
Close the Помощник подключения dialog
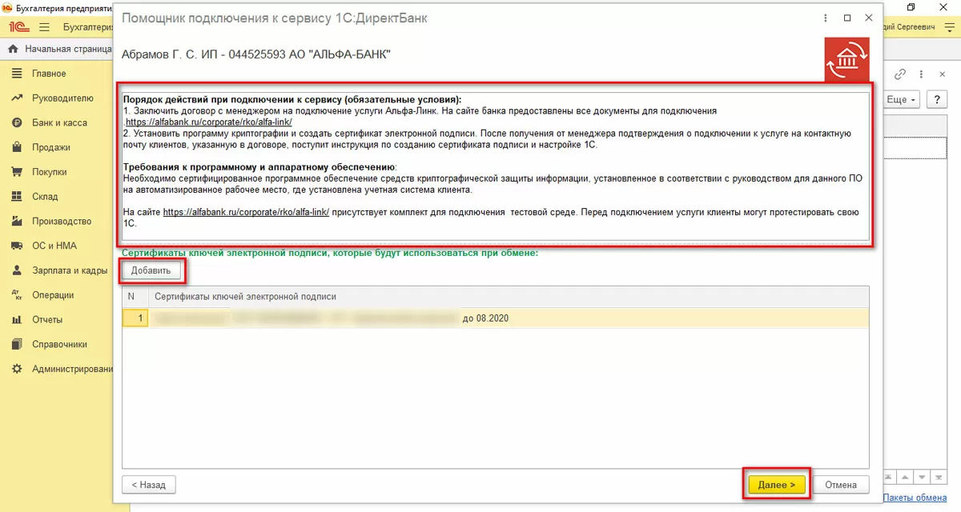tap(868, 18)
